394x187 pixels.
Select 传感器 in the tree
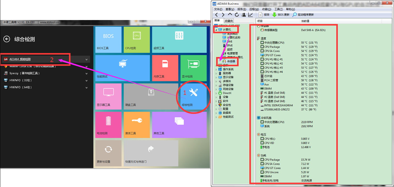click(231, 61)
